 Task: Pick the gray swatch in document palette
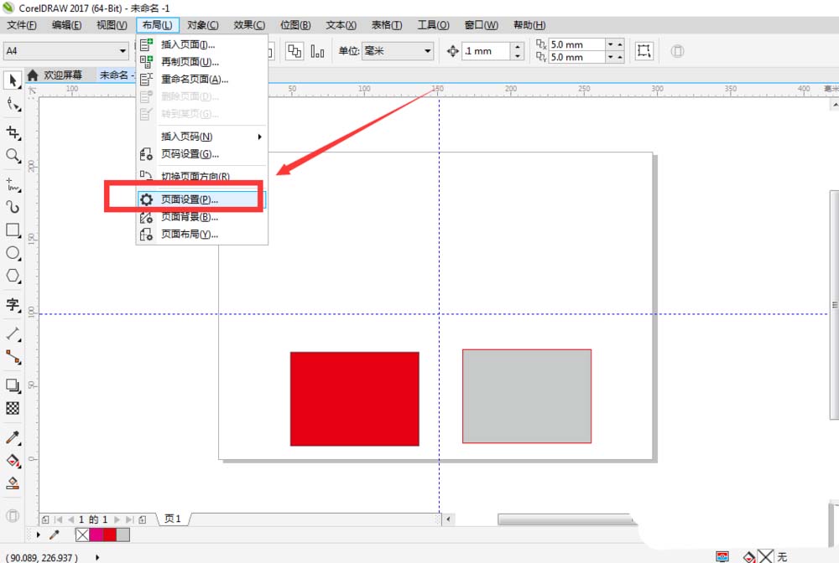coord(123,535)
